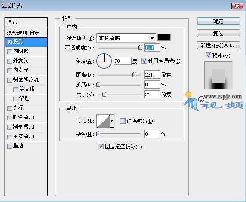Viewport: 246px width, 202px height.
Task: Enable the 颜色叠加 color overlay checkbox
Action: tap(9, 118)
